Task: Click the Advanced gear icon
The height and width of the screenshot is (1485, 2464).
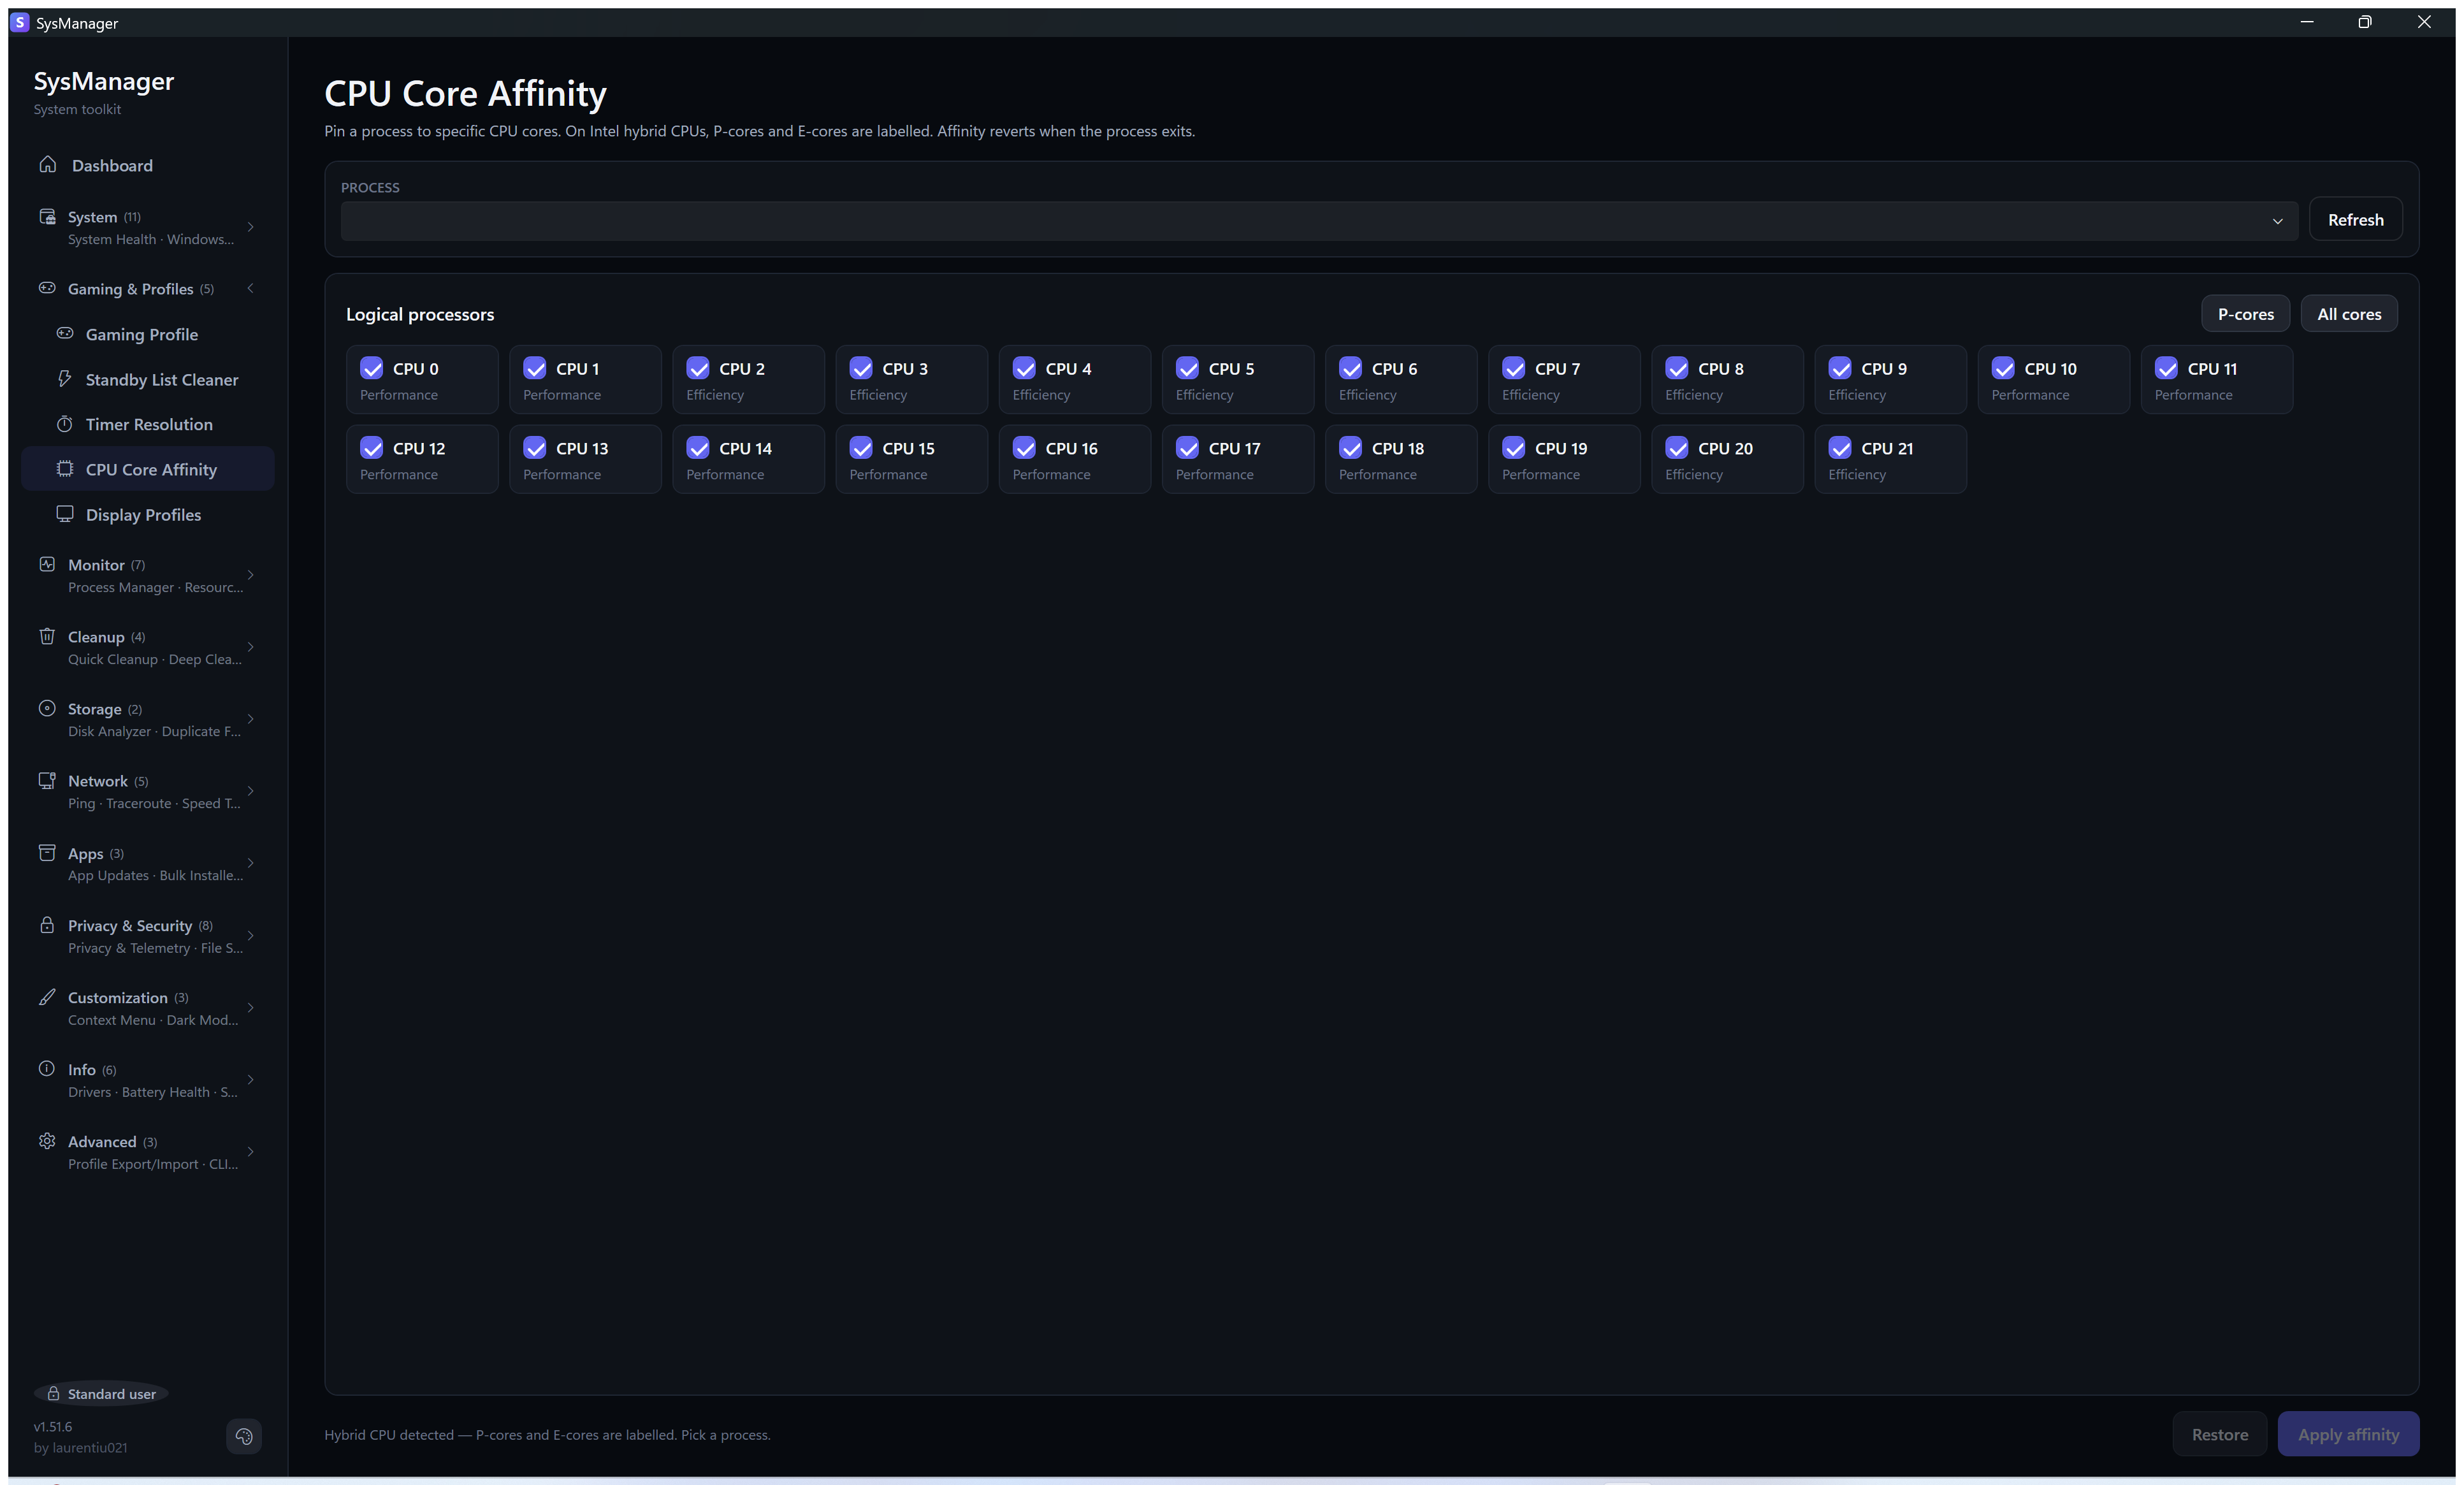Action: [x=47, y=1141]
